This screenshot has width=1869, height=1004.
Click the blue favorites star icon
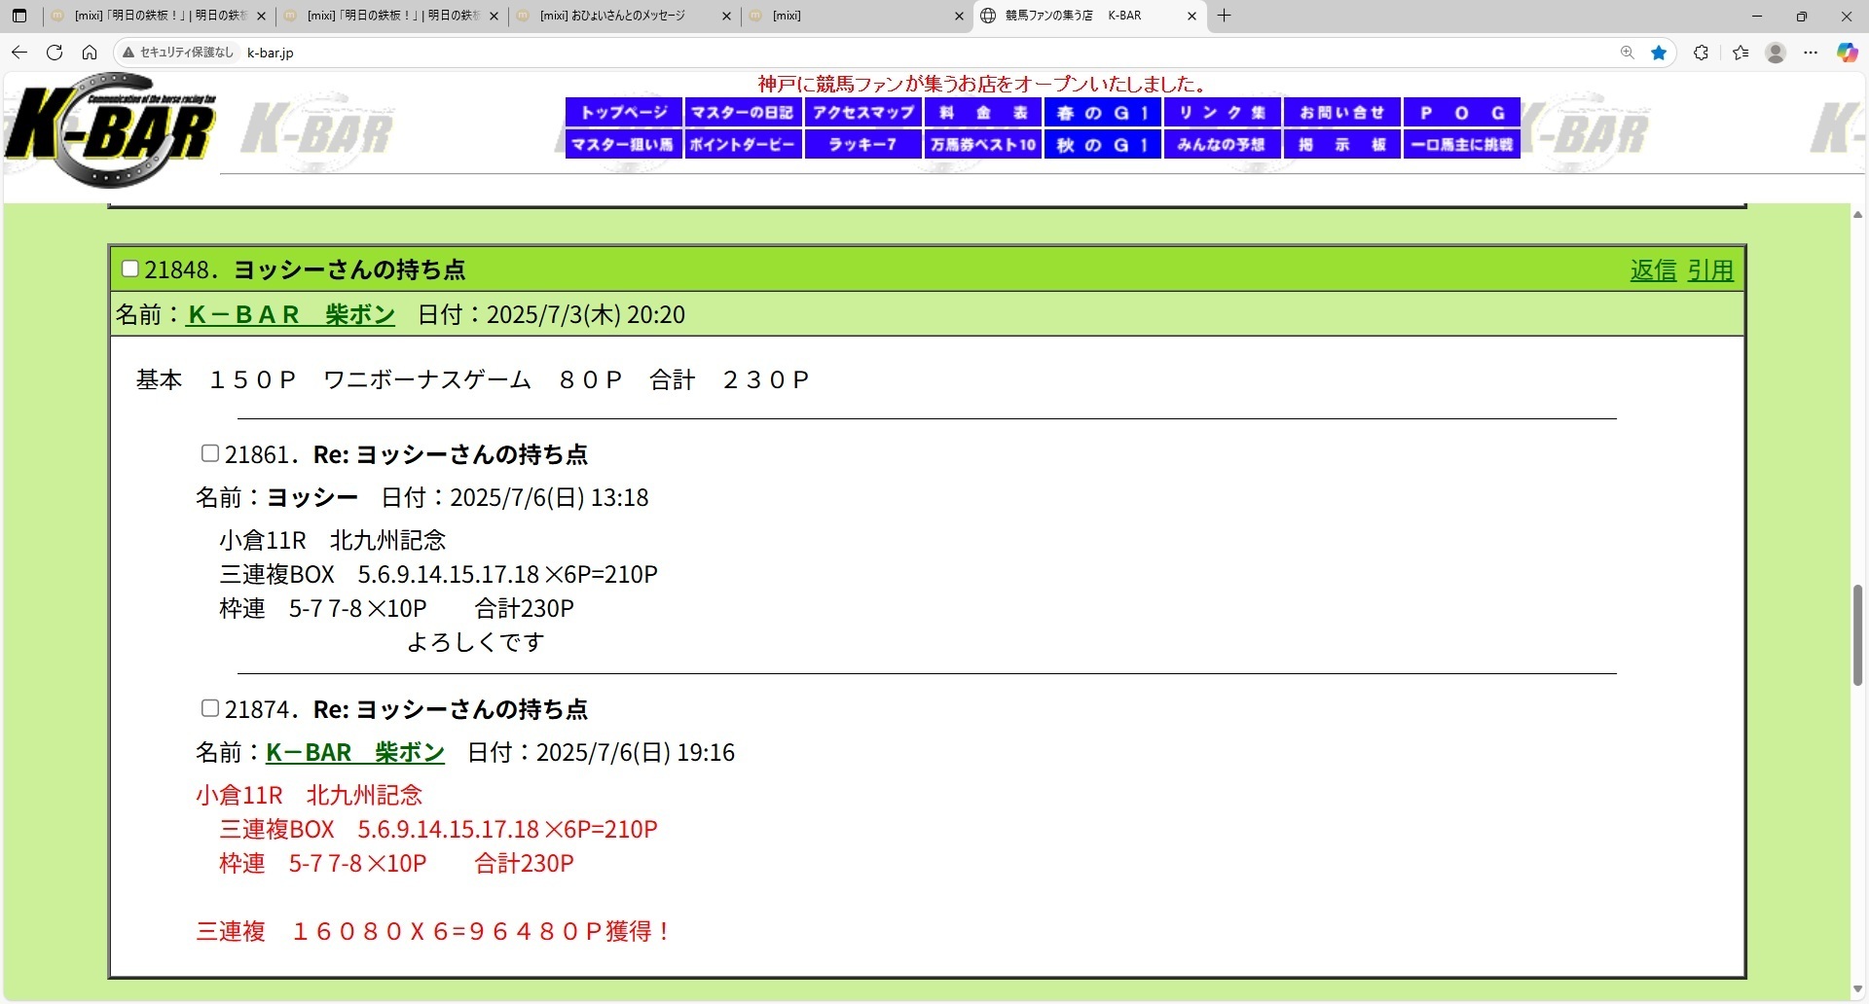[x=1659, y=53]
